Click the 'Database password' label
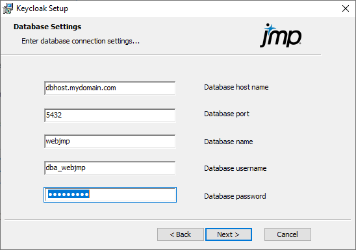 coord(235,196)
